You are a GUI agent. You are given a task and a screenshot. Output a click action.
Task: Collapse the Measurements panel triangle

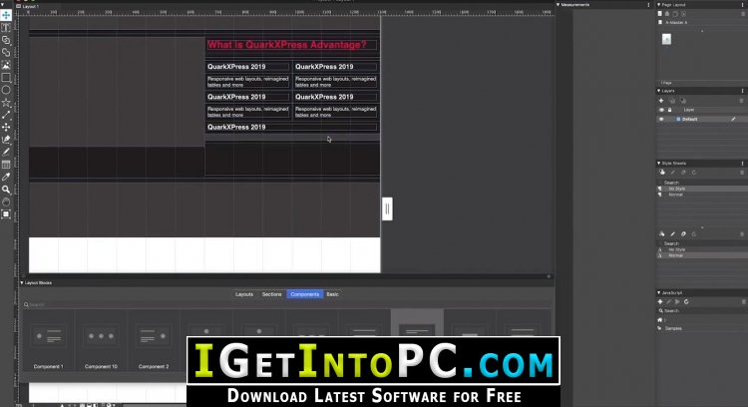(x=559, y=5)
